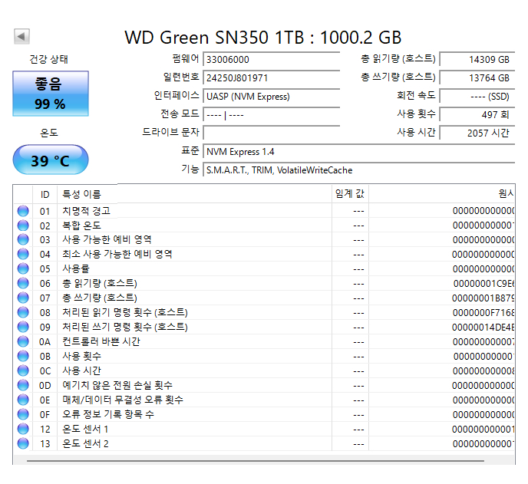Click the total host writes value 13764 GB
Screen dimensions: 528x484
click(477, 77)
